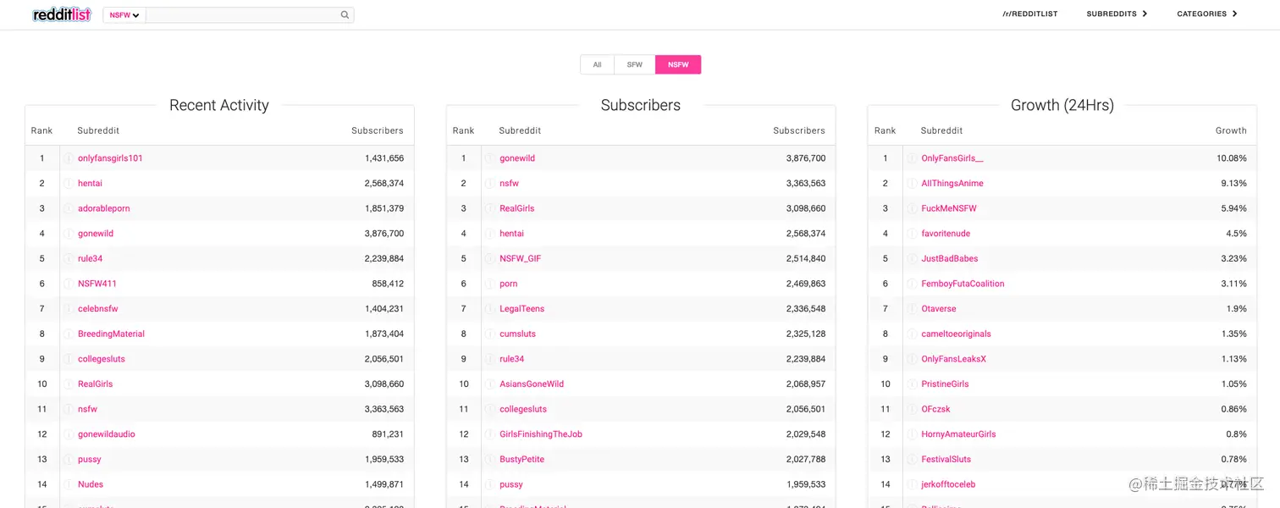Select the NSFW filter tab
The image size is (1280, 508).
click(678, 64)
